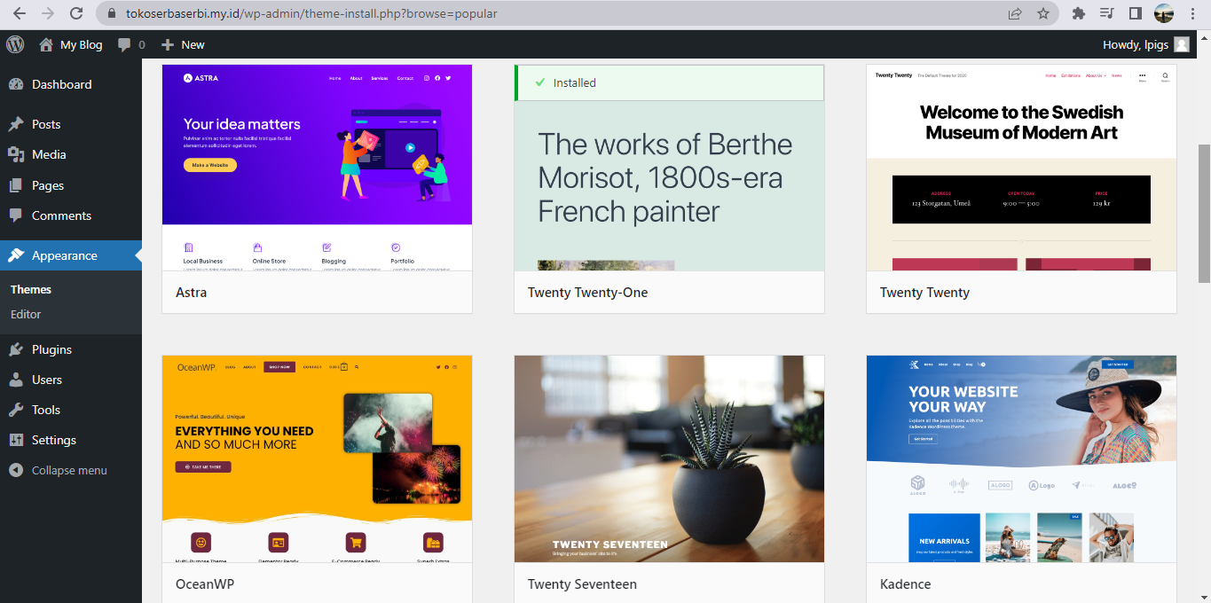Open the Twenty Twenty theme thumbnail

click(1021, 168)
